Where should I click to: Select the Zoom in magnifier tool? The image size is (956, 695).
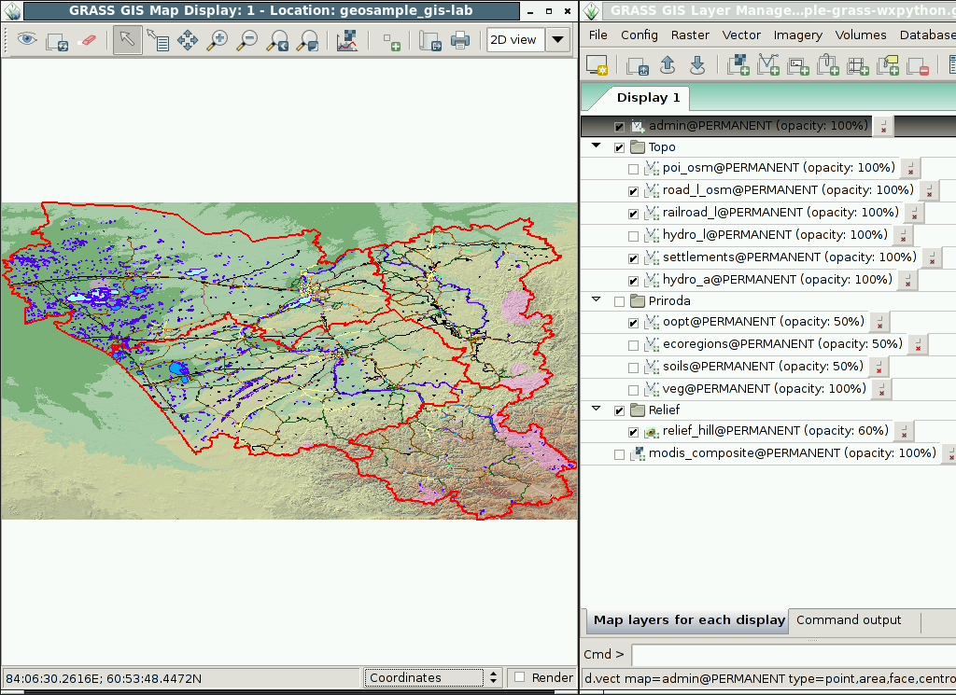(x=217, y=40)
